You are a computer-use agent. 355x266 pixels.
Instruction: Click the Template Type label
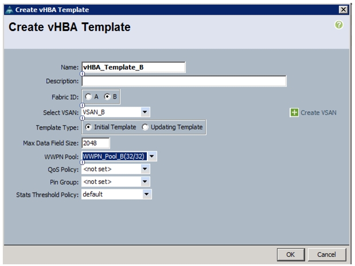[57, 127]
